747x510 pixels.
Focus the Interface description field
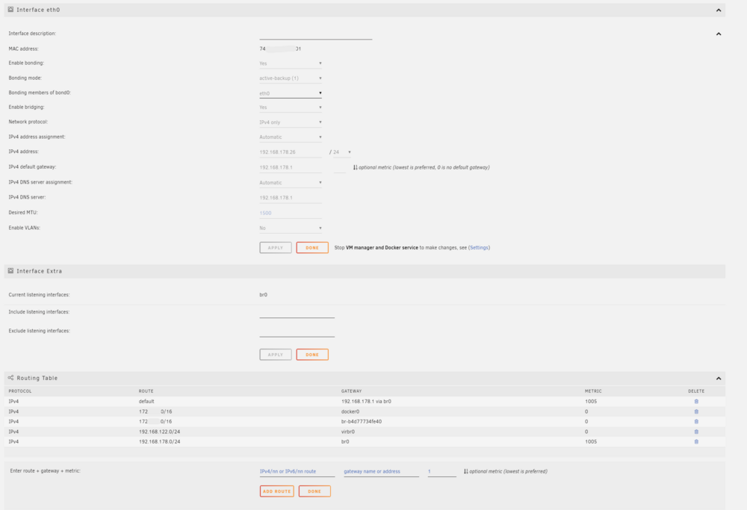click(316, 34)
